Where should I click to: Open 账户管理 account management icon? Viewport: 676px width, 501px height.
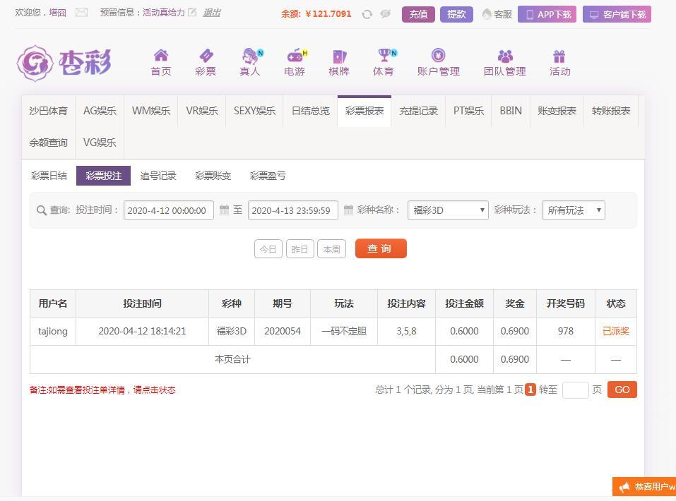(438, 56)
